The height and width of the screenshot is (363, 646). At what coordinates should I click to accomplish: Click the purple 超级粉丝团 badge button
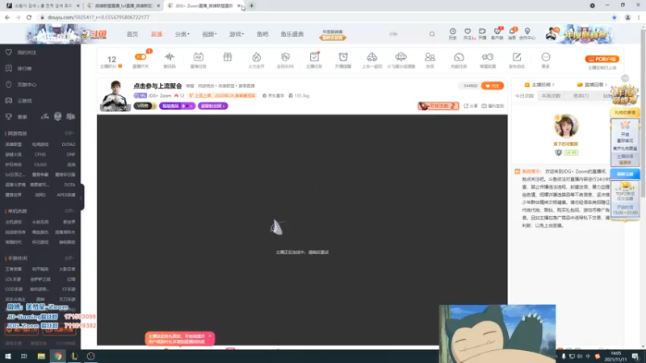(213, 106)
